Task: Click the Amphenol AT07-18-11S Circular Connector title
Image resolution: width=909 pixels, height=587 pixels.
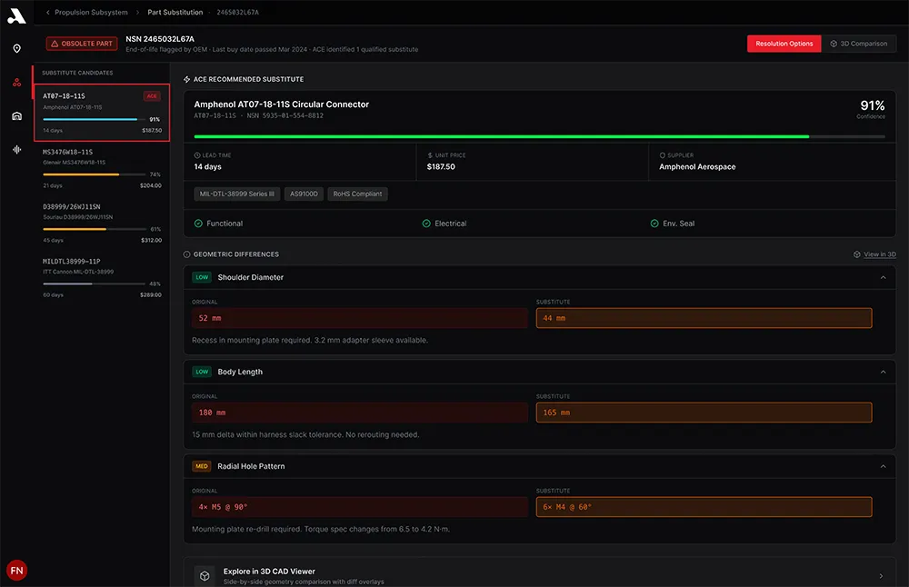Action: coord(281,104)
